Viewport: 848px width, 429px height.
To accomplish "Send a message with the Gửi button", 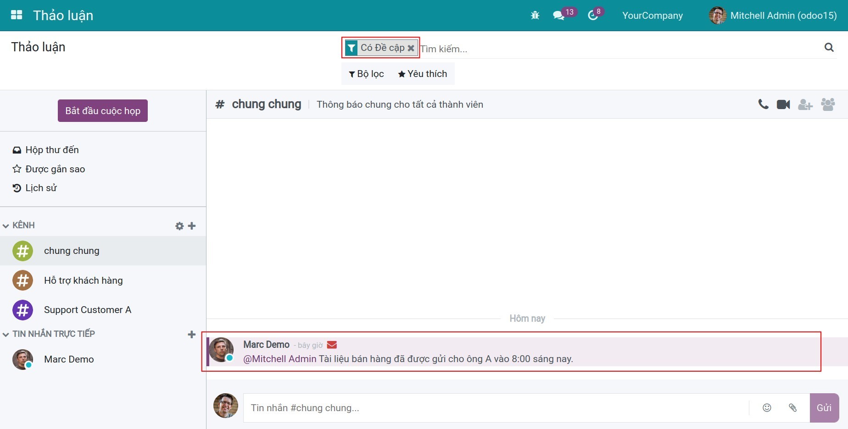I will click(824, 407).
